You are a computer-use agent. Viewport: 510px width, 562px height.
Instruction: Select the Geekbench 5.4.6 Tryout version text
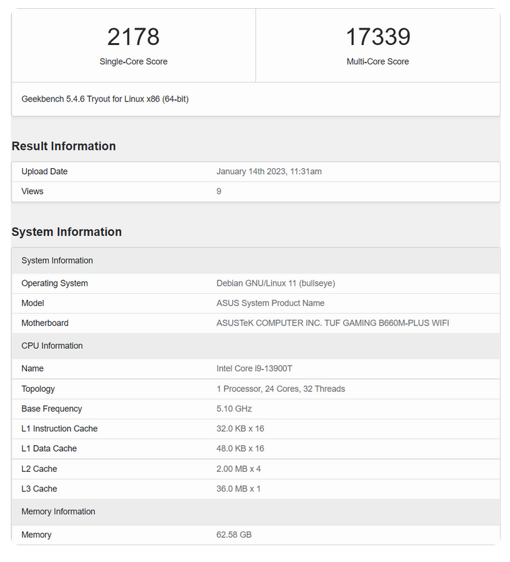(x=105, y=99)
